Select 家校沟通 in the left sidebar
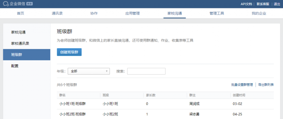 (x=19, y=32)
